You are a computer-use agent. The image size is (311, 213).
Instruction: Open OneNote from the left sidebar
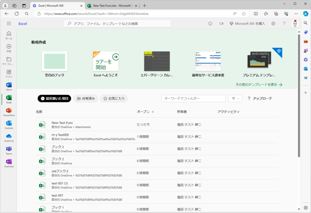(9, 163)
